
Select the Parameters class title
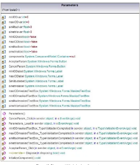tap(70, 5)
